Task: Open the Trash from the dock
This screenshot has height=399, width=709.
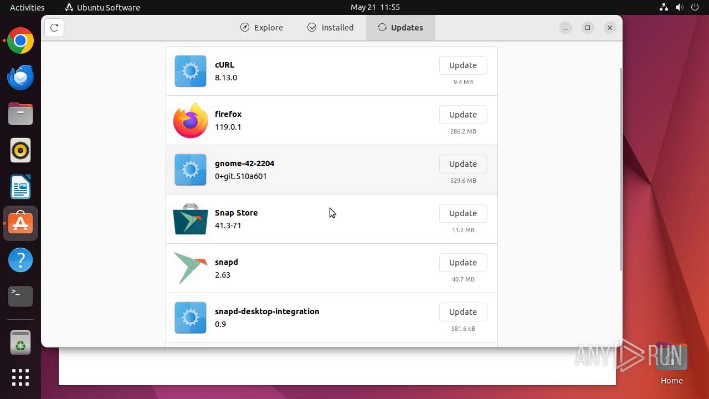Action: 20,342
